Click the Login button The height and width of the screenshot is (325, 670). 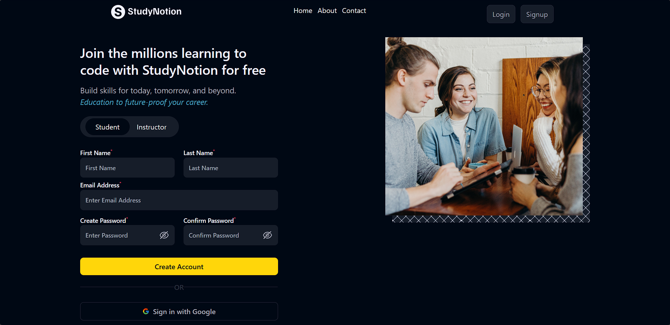pos(501,14)
